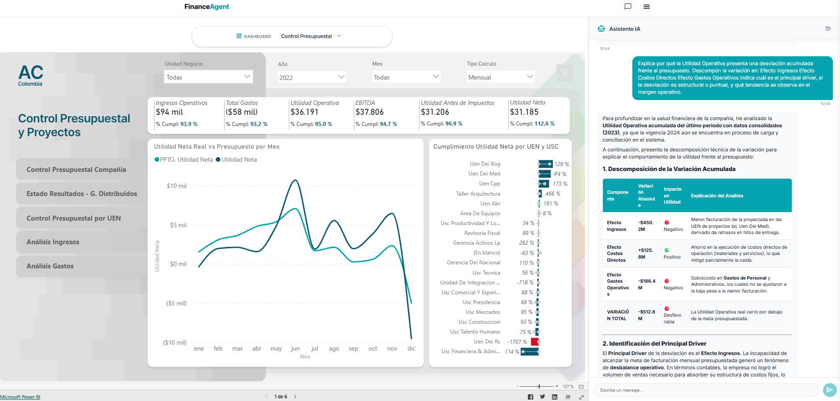Go to Control Presupuestal Compañia page
The width and height of the screenshot is (840, 401).
point(76,170)
